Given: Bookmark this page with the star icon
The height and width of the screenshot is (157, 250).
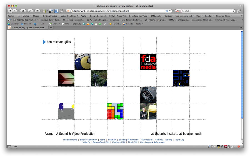Looking at the screenshot, I should tap(167, 11).
